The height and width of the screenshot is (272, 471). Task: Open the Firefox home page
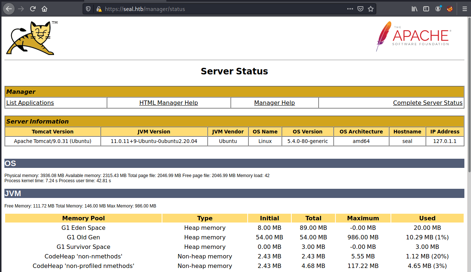pyautogui.click(x=44, y=9)
